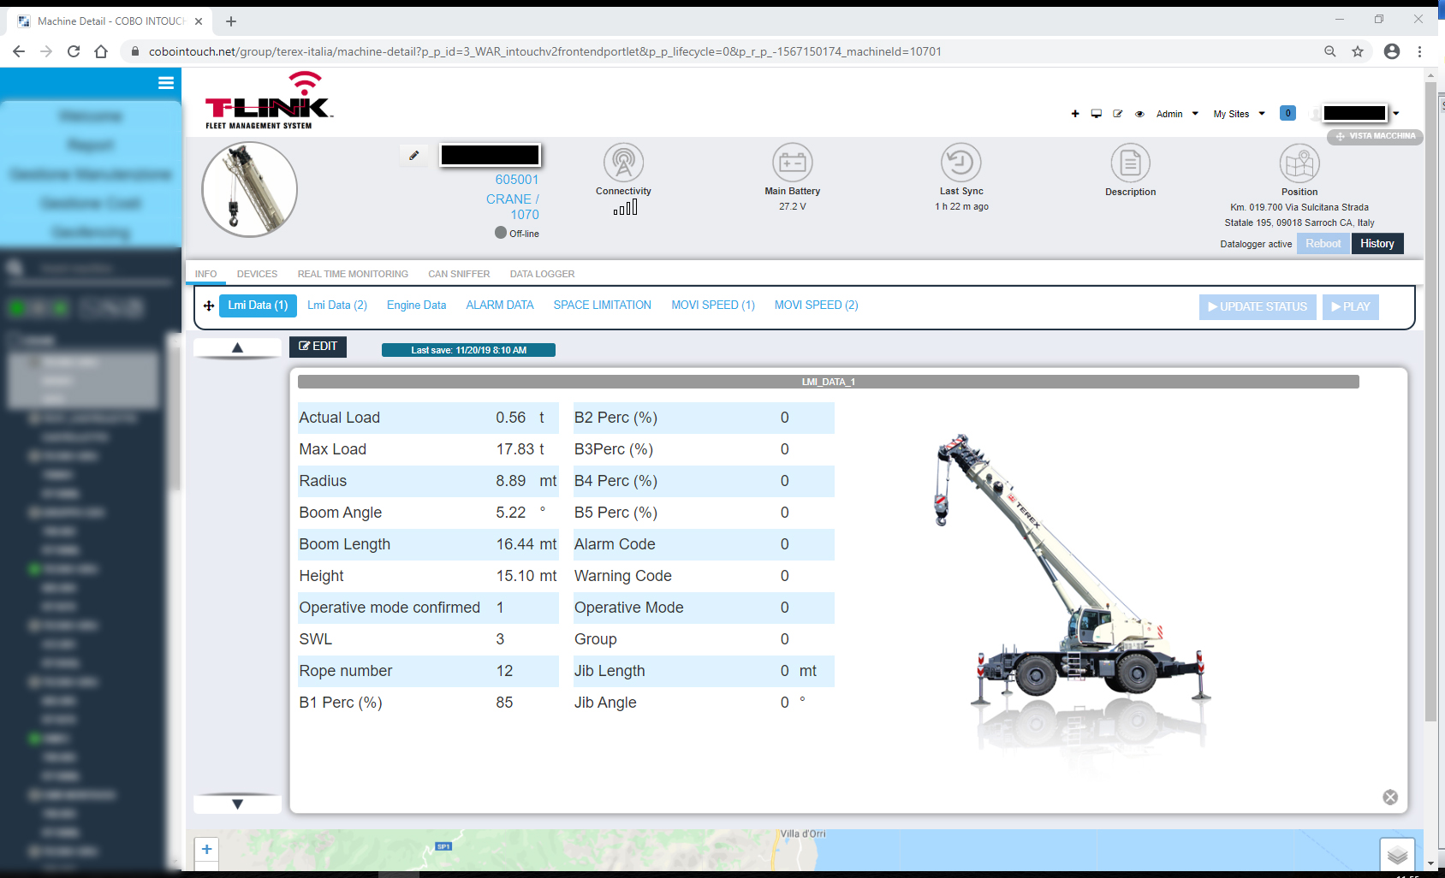Click the monitor preview icon in top bar
The width and height of the screenshot is (1445, 878).
(x=1097, y=114)
